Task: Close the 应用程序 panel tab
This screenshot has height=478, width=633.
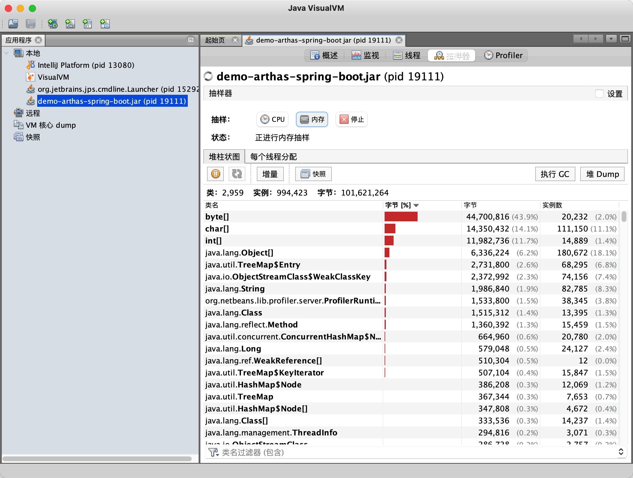Action: pyautogui.click(x=38, y=40)
